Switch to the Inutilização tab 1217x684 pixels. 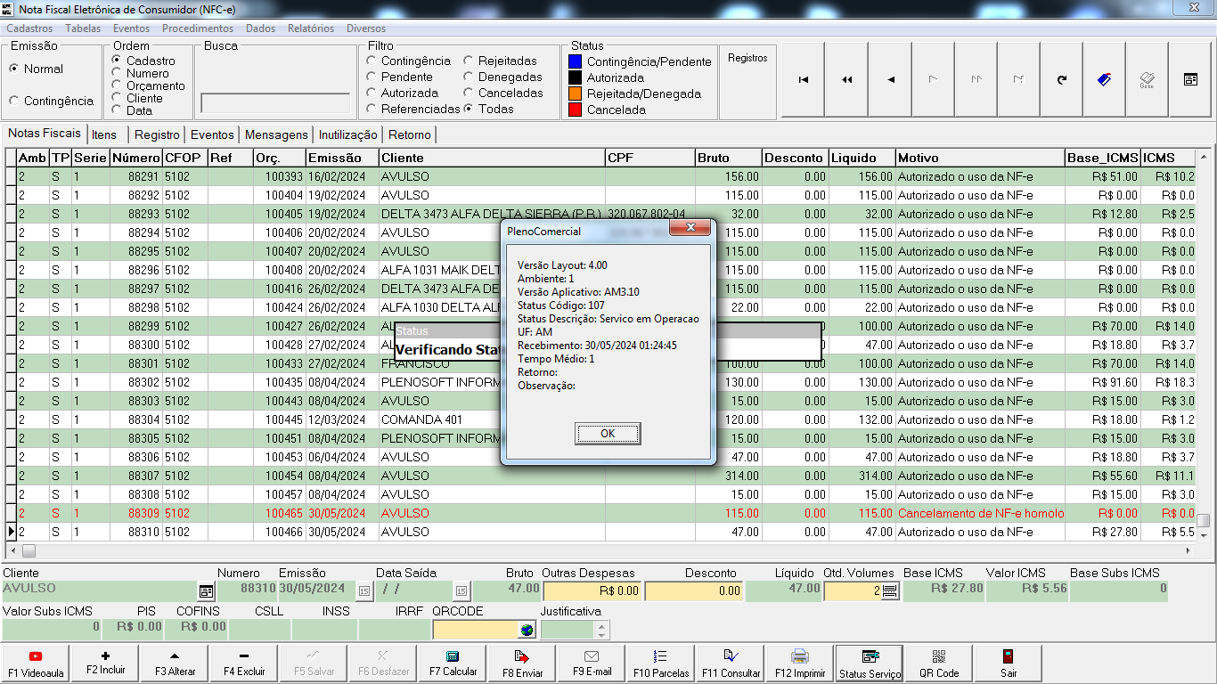pos(348,134)
